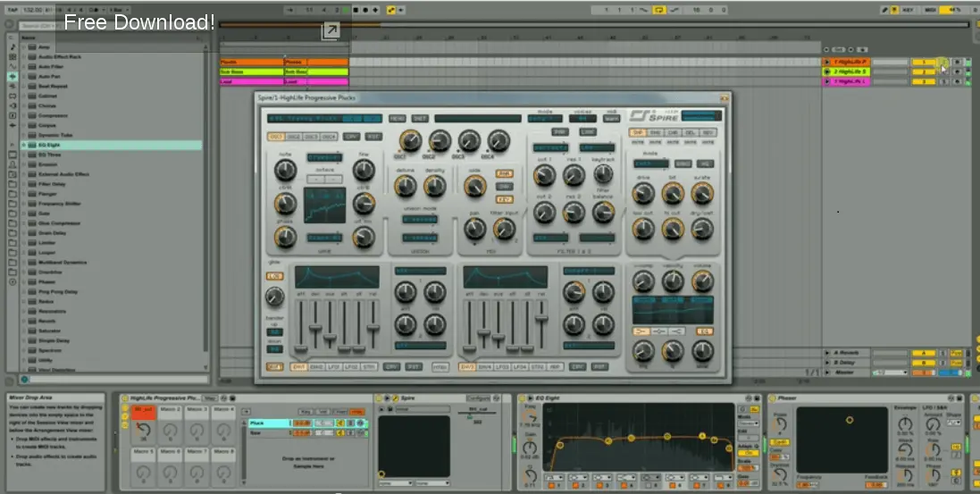Click the Configure button on Spire device

pyautogui.click(x=478, y=398)
